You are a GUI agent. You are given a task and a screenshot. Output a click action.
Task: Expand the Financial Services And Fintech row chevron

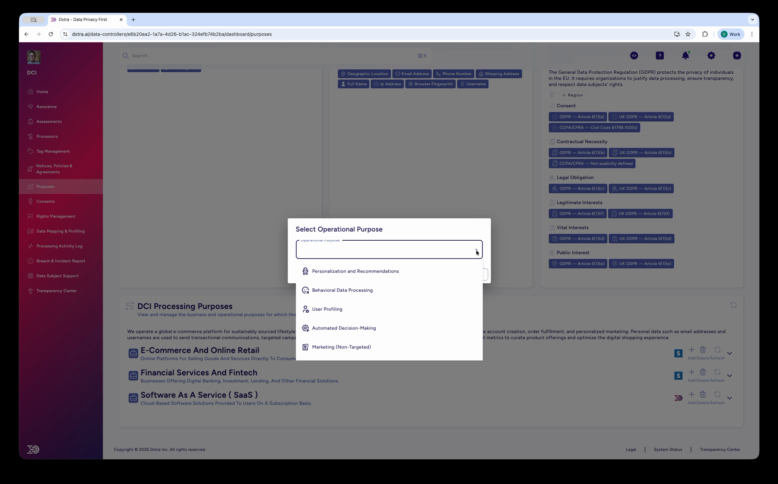[730, 375]
